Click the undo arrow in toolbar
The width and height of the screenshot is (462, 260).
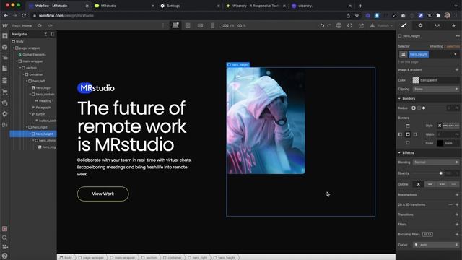322,26
